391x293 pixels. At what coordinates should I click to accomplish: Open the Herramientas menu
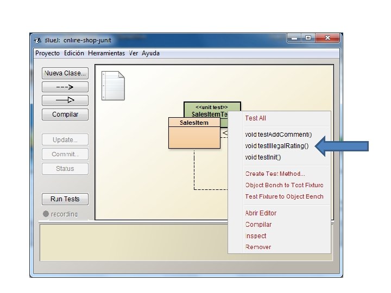(106, 53)
